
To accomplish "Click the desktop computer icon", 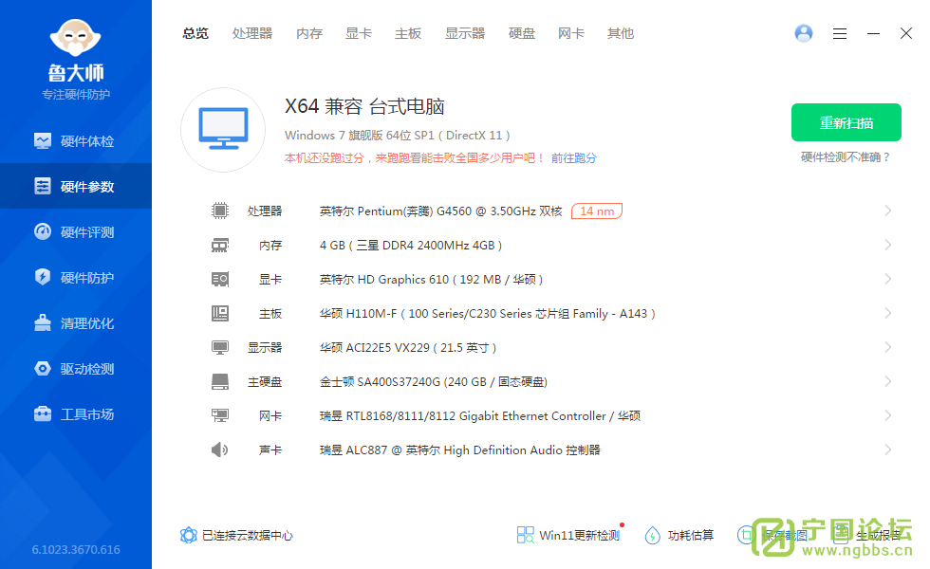I will coord(223,130).
